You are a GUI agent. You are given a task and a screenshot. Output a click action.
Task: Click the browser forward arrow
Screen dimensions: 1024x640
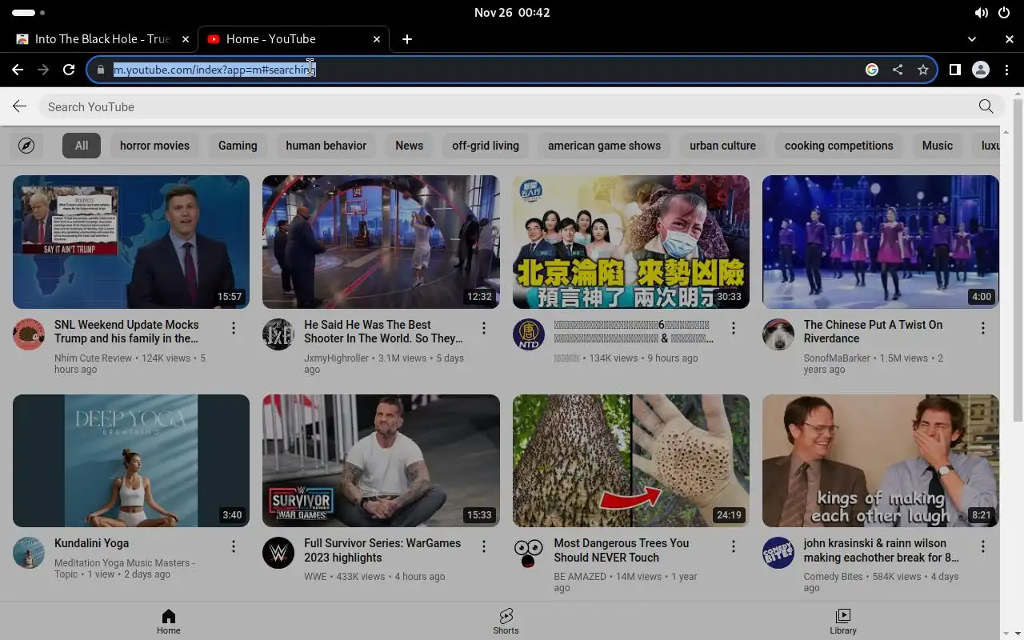43,70
